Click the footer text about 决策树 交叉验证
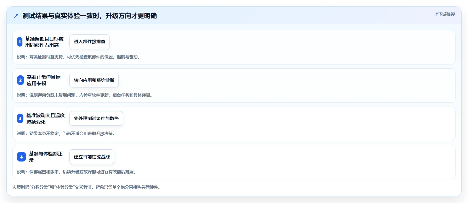The image size is (468, 203). 86,187
